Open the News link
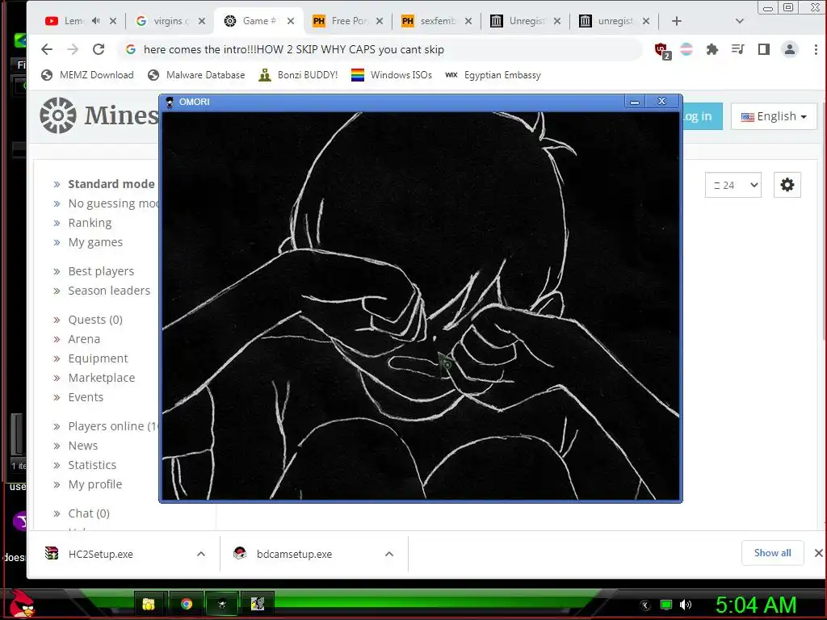The image size is (827, 620). [x=83, y=446]
